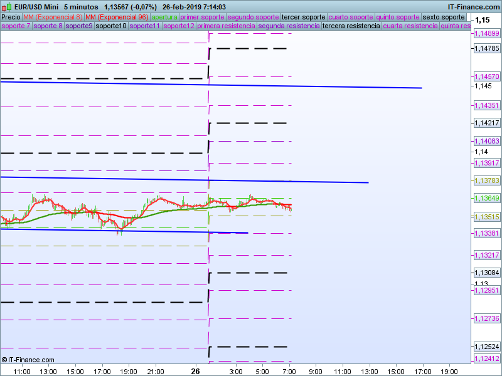Click the '5 minutos' timeframe in header
Image resolution: width=502 pixels, height=376 pixels.
click(x=81, y=7)
